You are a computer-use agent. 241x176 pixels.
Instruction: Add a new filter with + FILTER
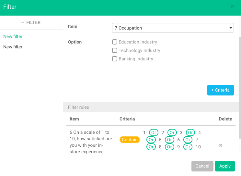31,22
